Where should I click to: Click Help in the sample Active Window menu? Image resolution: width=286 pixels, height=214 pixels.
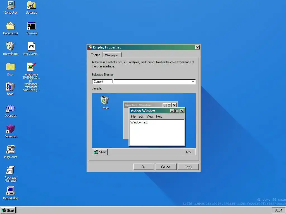(x=159, y=116)
